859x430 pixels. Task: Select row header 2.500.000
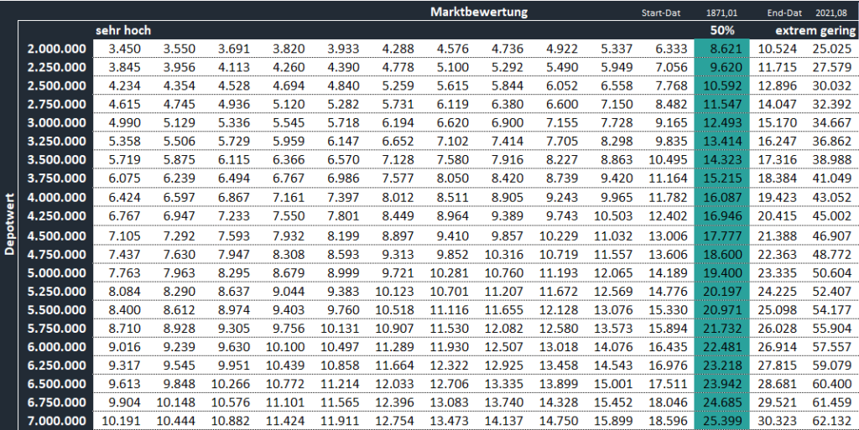click(57, 85)
